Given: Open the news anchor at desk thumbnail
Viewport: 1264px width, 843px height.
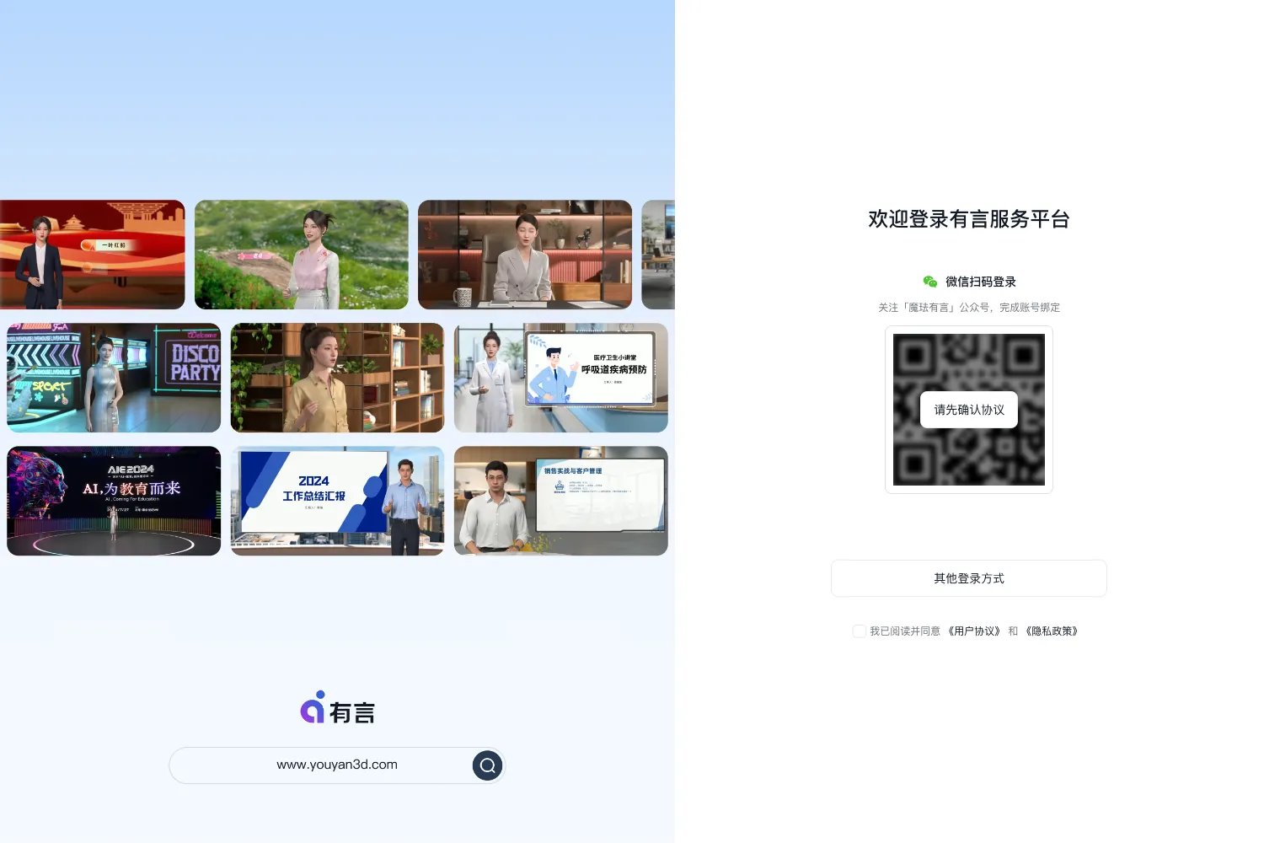Looking at the screenshot, I should pyautogui.click(x=525, y=255).
